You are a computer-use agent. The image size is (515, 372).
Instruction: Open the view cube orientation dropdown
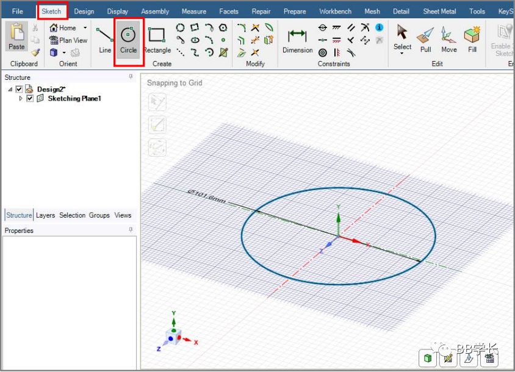point(64,52)
